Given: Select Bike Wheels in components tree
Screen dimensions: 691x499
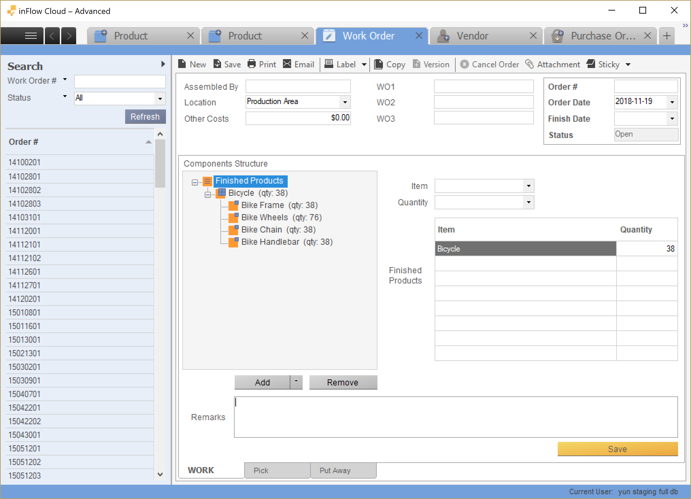Looking at the screenshot, I should [x=282, y=217].
